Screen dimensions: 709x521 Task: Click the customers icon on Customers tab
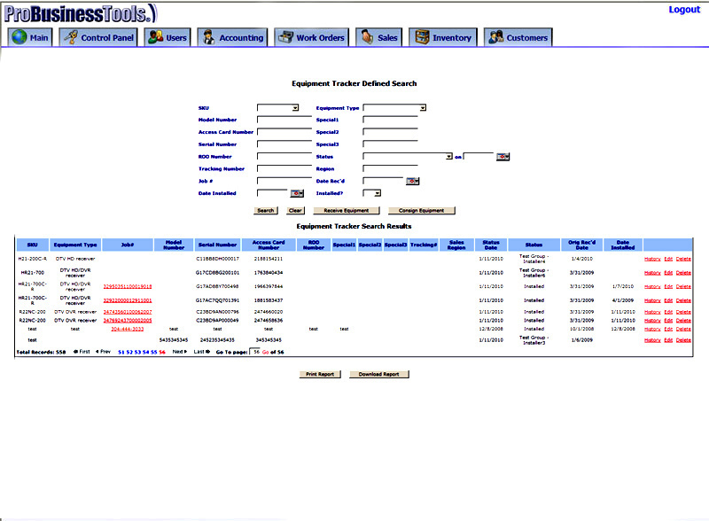(496, 37)
